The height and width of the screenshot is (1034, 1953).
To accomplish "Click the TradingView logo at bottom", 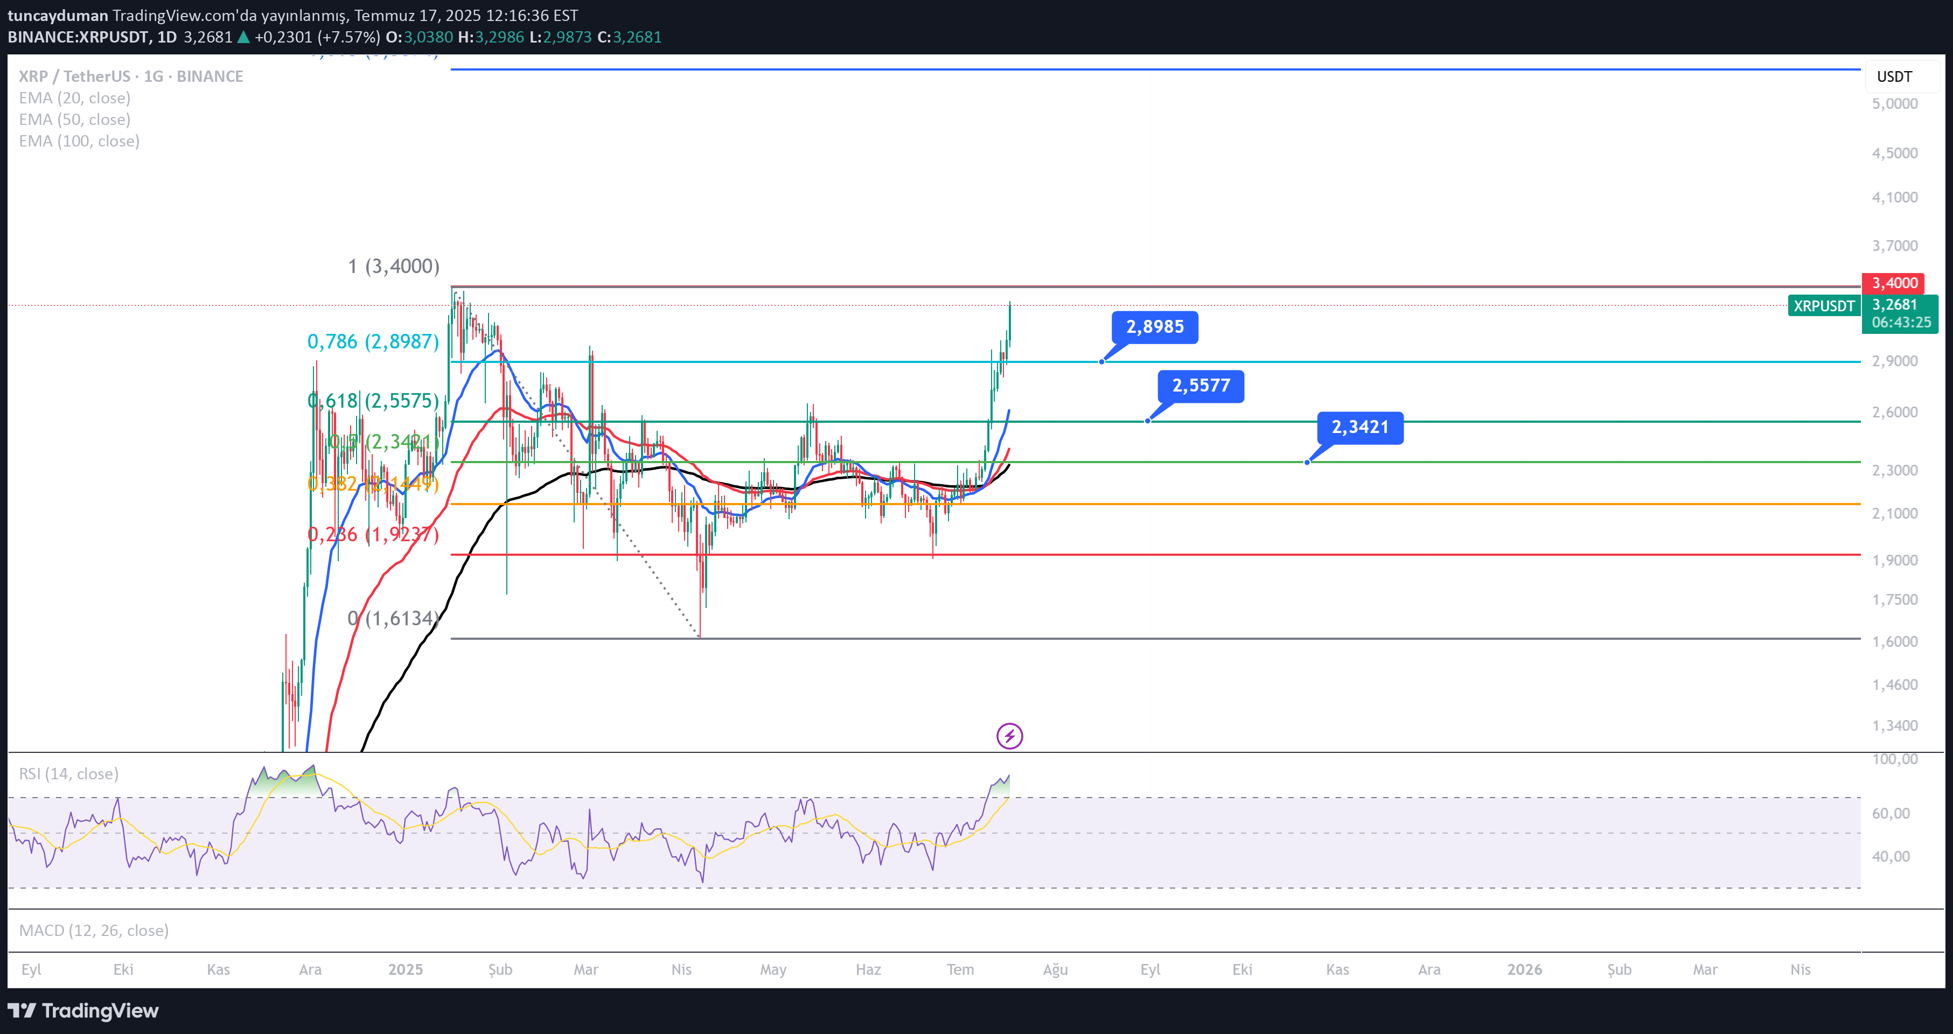I will point(83,1010).
